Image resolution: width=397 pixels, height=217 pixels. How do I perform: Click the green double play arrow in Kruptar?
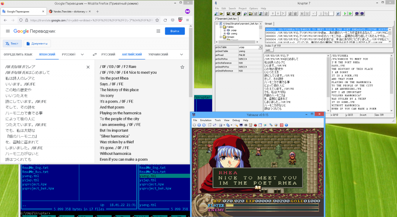[350, 14]
